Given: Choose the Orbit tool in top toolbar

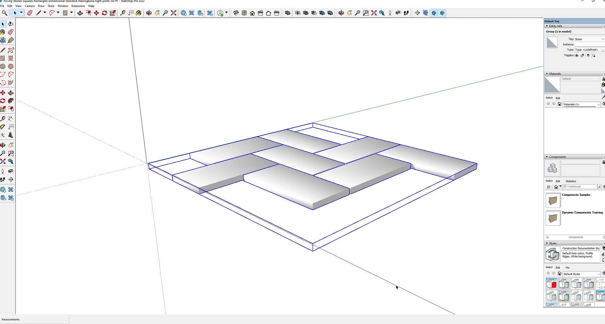Looking at the screenshot, I should tap(149, 13).
